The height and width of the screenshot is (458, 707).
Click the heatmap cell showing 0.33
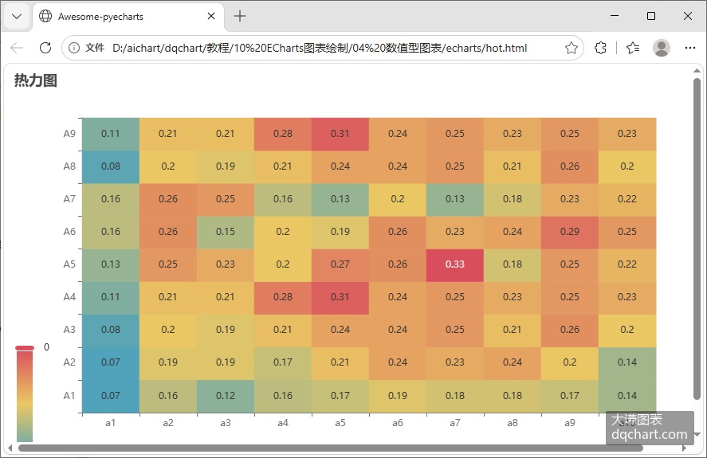point(455,264)
